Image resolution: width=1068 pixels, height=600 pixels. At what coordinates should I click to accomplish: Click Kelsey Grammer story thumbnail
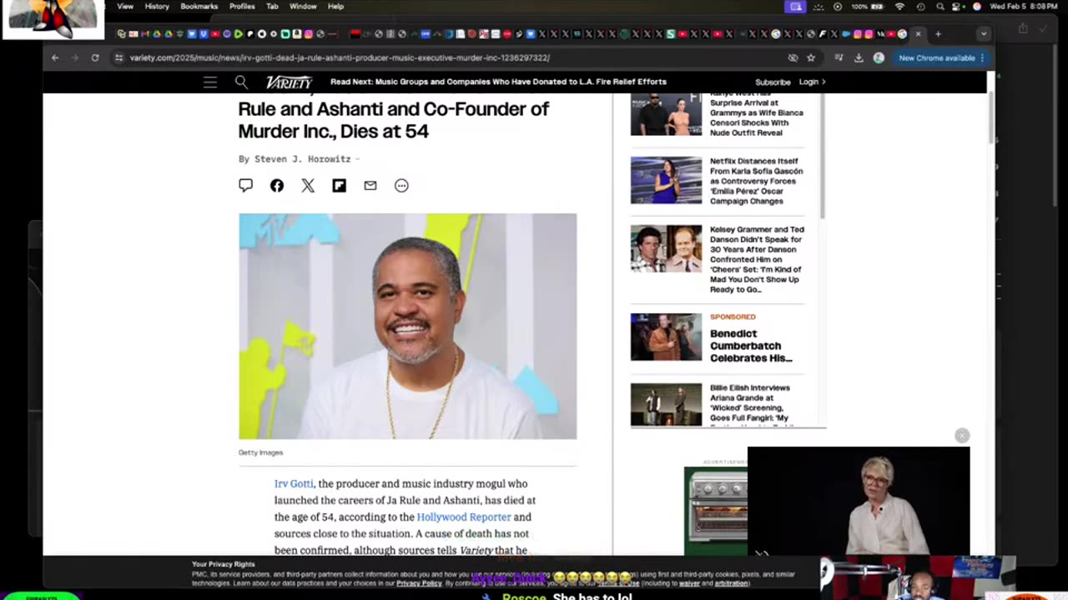click(666, 248)
